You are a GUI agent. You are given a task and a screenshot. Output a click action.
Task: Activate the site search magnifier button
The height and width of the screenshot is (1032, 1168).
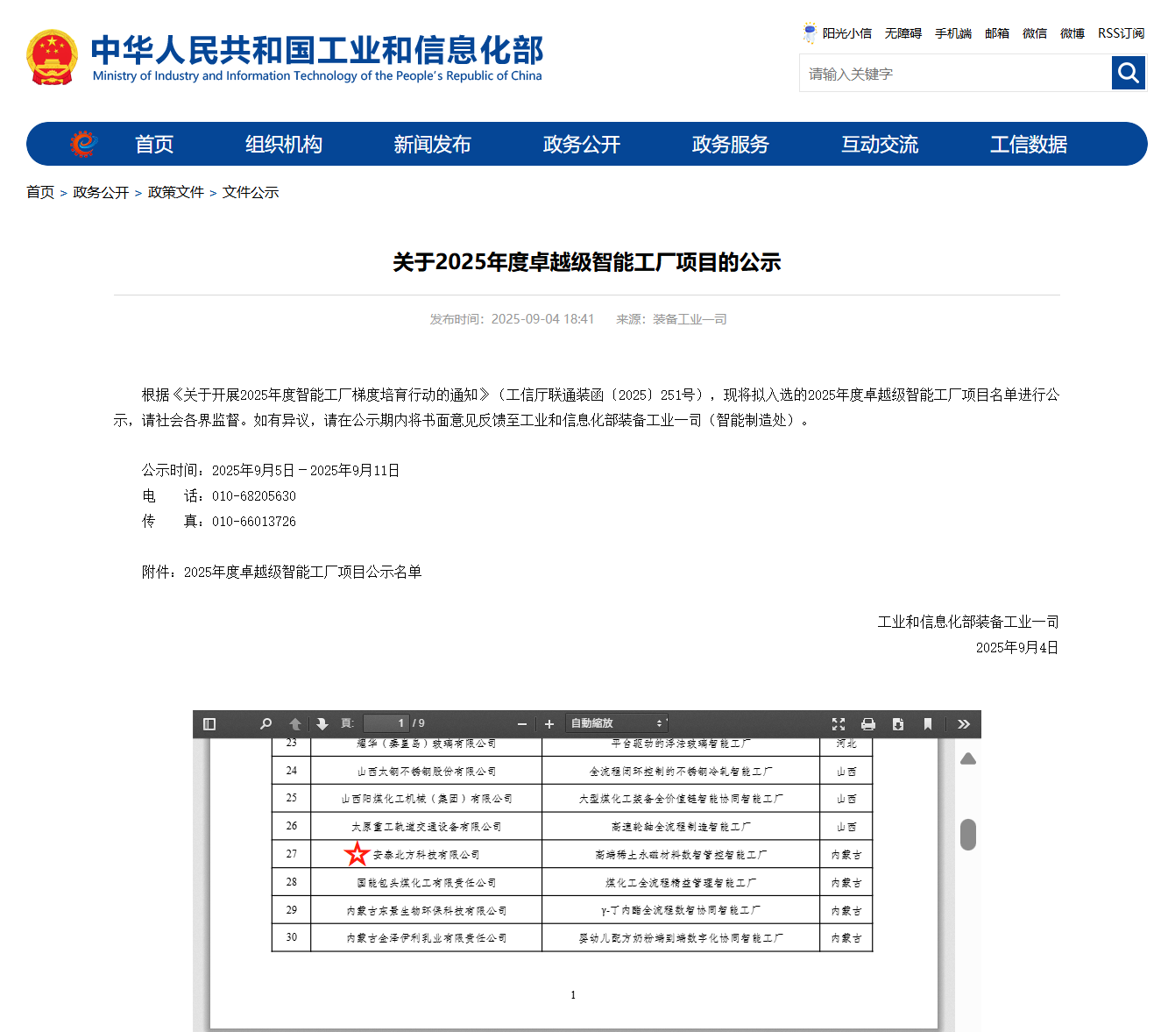tap(1129, 73)
